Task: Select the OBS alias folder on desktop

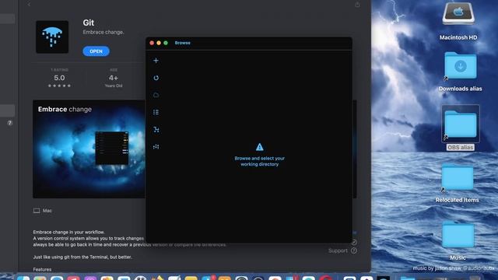Action: point(460,128)
